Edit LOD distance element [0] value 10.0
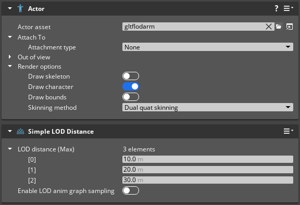This screenshot has width=300, height=205. point(208,159)
